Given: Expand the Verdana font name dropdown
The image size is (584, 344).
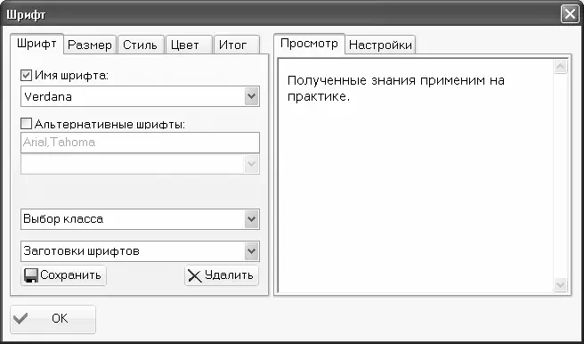Looking at the screenshot, I should (252, 96).
